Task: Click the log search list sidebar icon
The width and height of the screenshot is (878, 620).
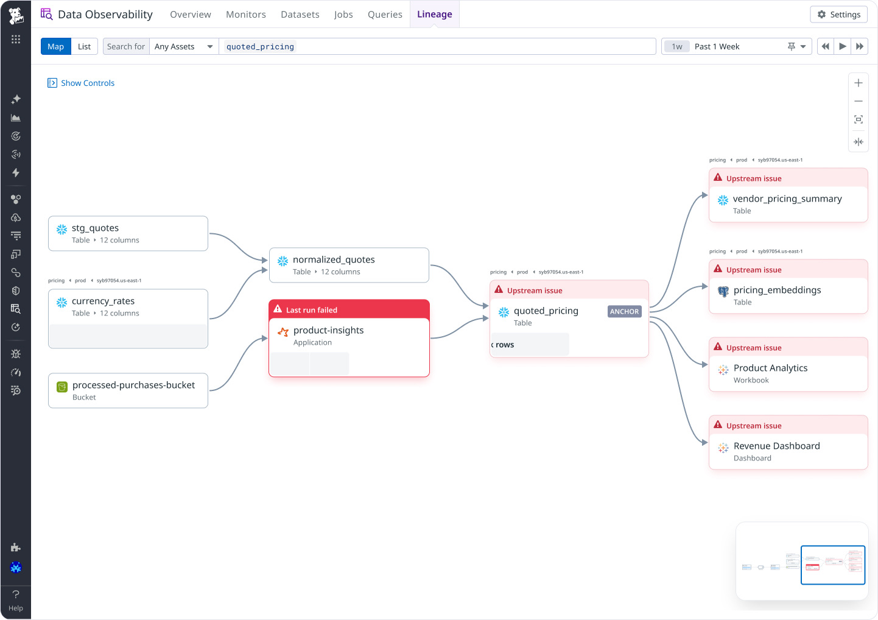Action: tap(16, 390)
